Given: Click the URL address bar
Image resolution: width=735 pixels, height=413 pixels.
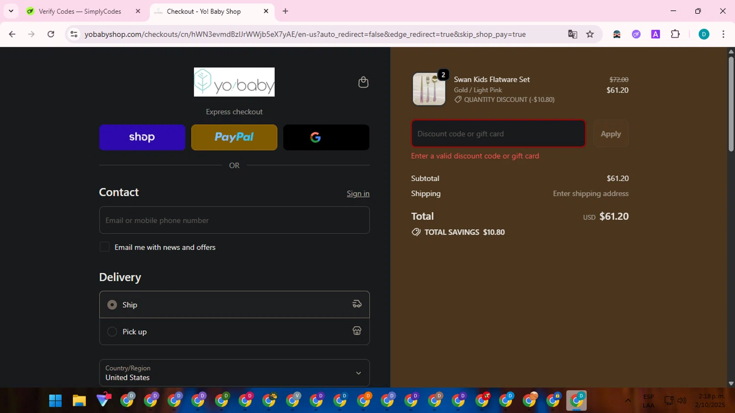Looking at the screenshot, I should coord(305,34).
